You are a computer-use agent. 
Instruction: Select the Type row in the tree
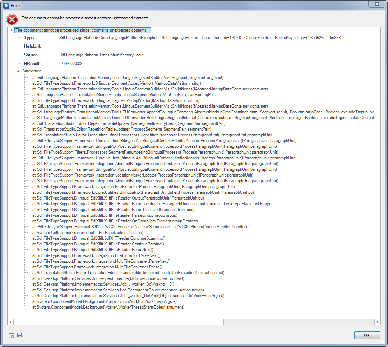29,38
